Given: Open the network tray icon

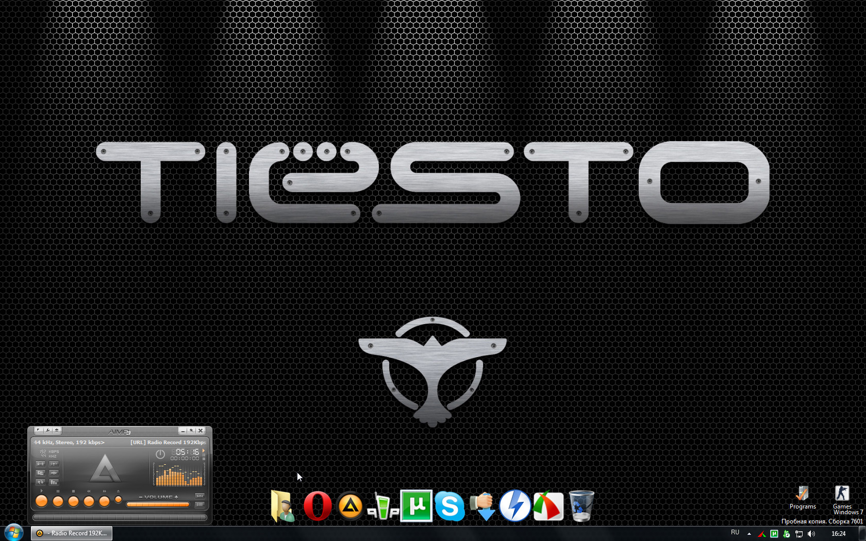Looking at the screenshot, I should click(799, 534).
